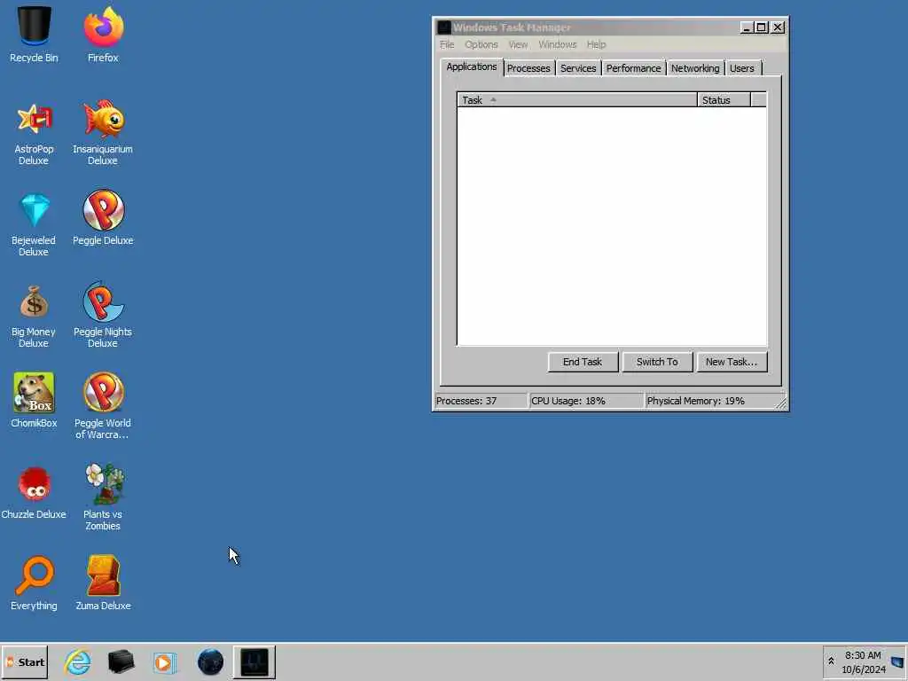Viewport: 908px width, 681px height.
Task: Switch to the Services tab
Action: tap(578, 68)
